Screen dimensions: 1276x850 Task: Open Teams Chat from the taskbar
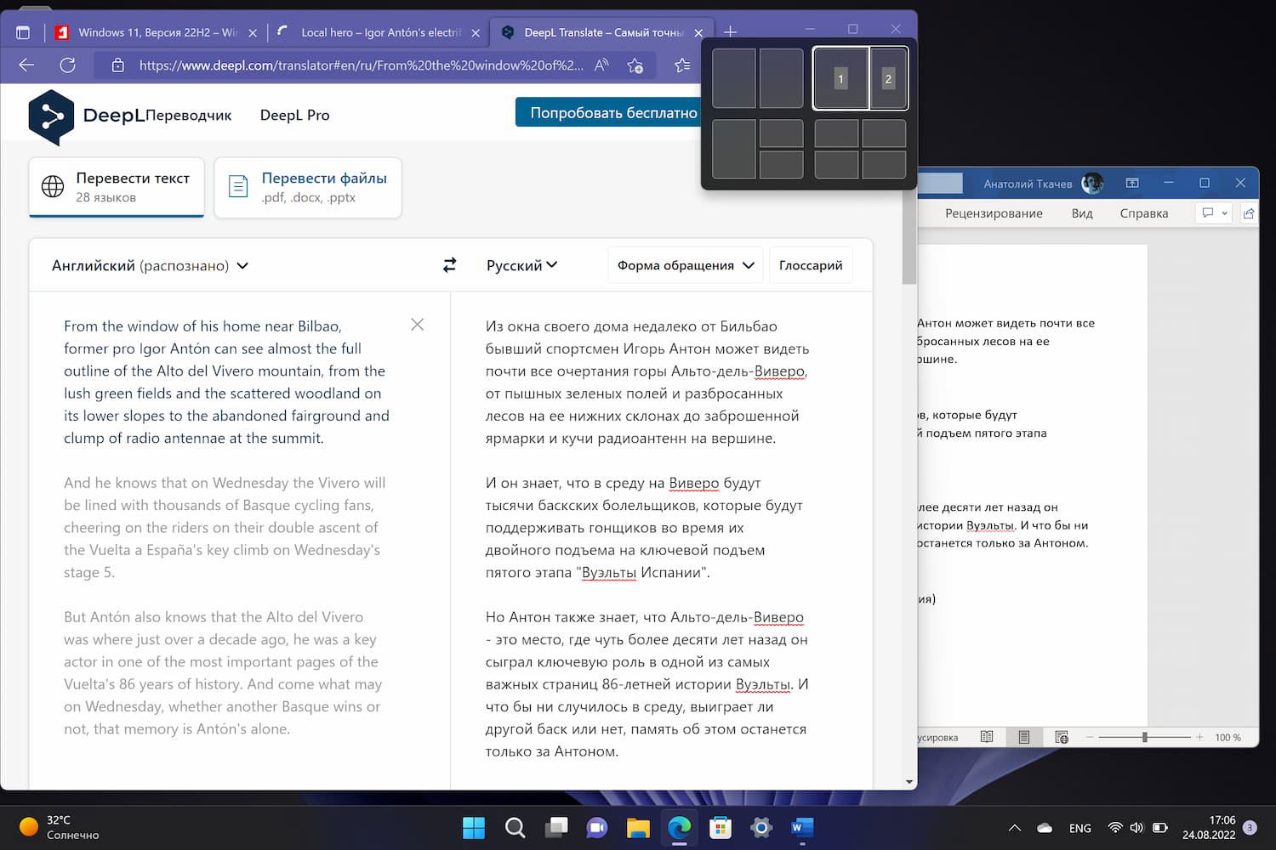[597, 827]
